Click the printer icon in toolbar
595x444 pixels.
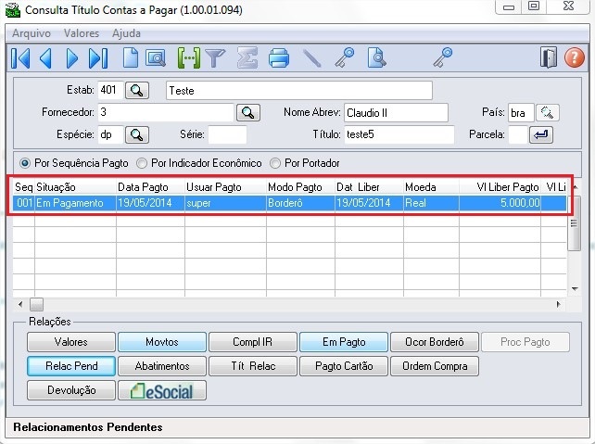point(279,58)
